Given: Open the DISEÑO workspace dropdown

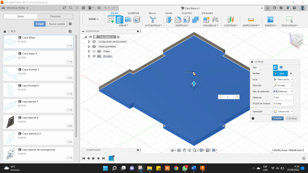Looking at the screenshot, I should pyautogui.click(x=94, y=19).
